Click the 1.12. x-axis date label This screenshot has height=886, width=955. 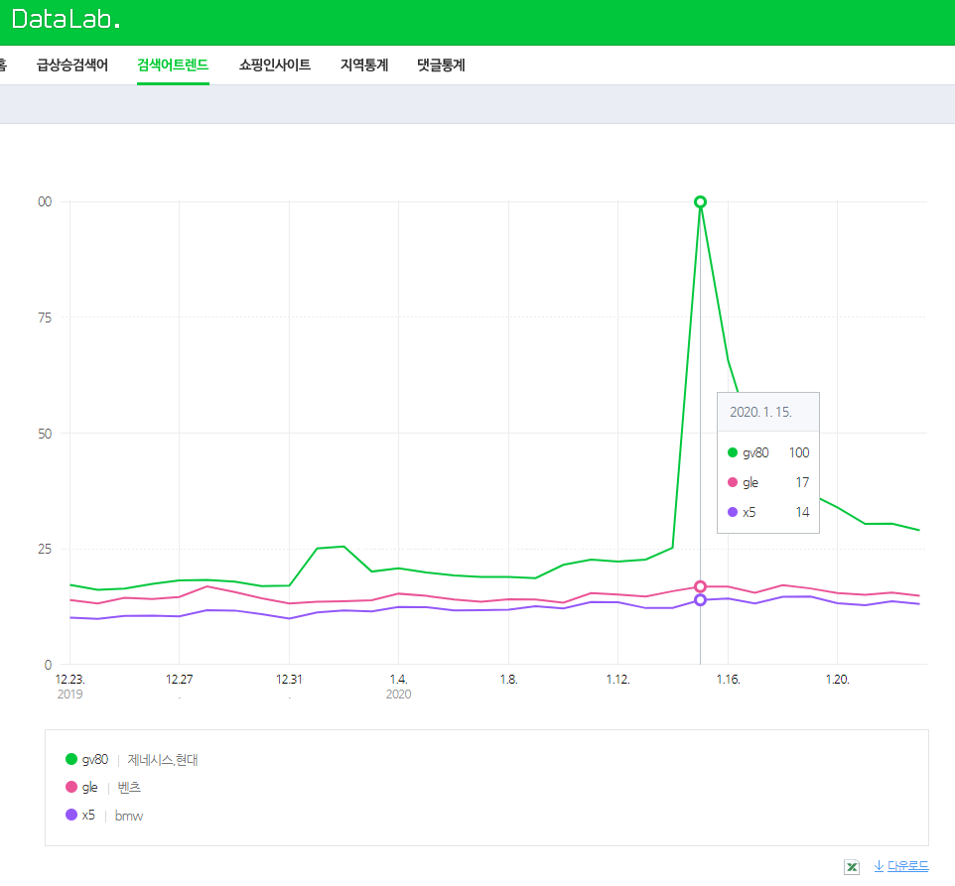pyautogui.click(x=618, y=679)
